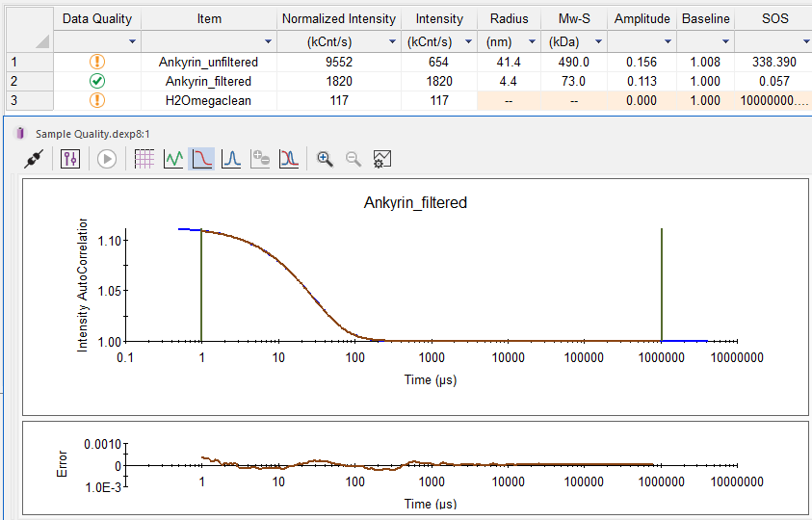Show the regularization distribution peak graph
The width and height of the screenshot is (812, 520).
point(231,159)
